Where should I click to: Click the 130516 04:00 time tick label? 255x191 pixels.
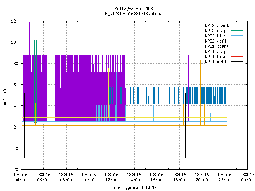coord(20,177)
